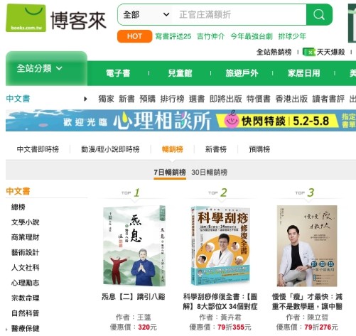Switch to the 新書榜 tab

(216, 149)
